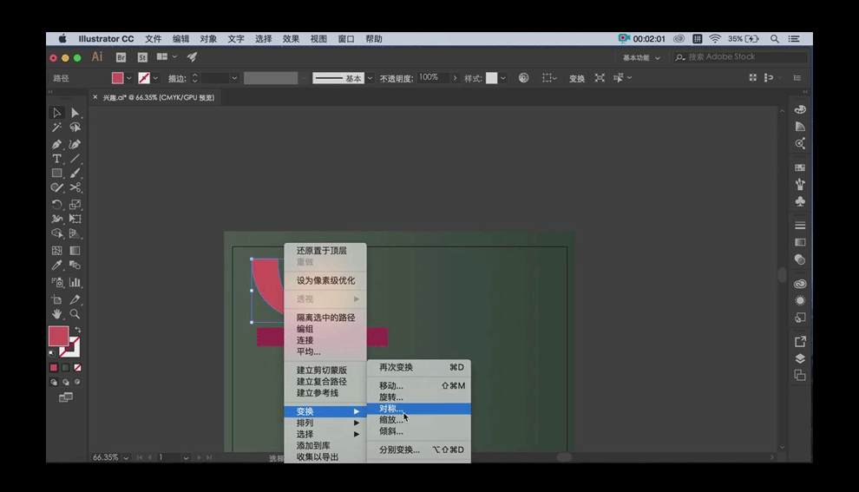Screen dimensions: 859x492
Task: Choose the Zoom magnifier tool
Action: 75,314
